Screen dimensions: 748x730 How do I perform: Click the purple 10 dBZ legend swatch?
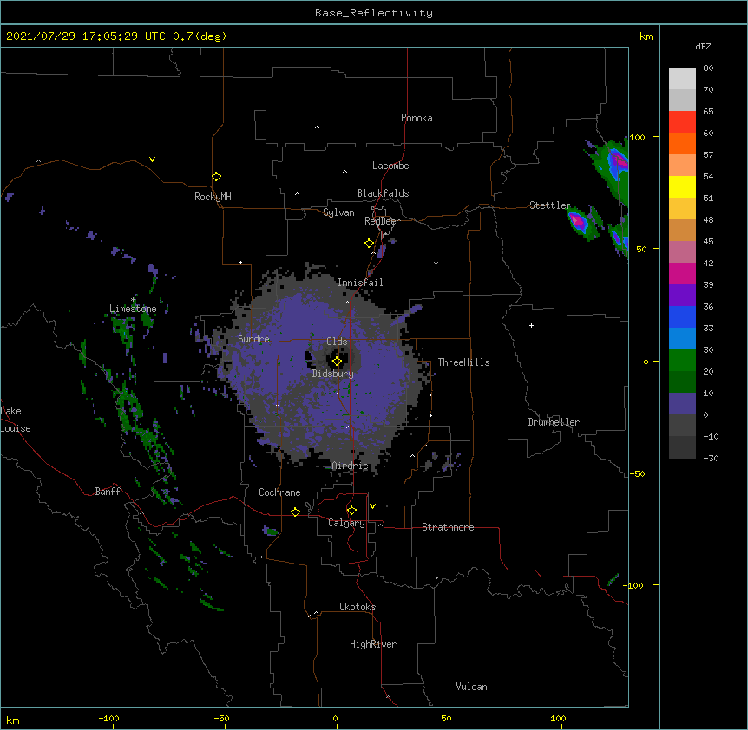[682, 404]
